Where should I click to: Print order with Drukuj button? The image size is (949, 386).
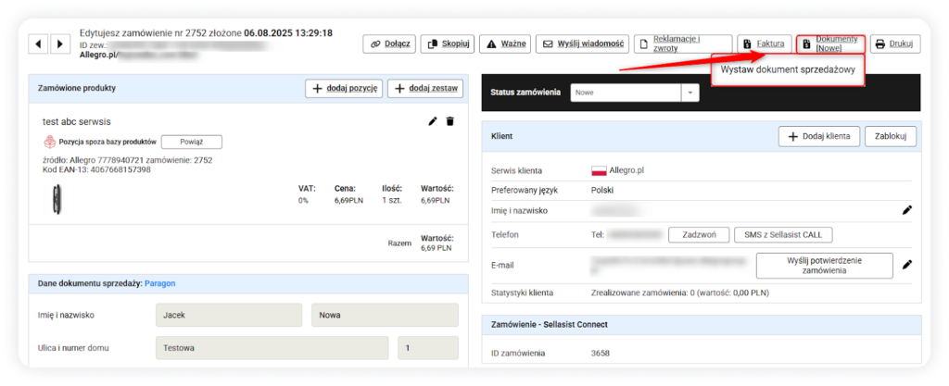tap(894, 44)
